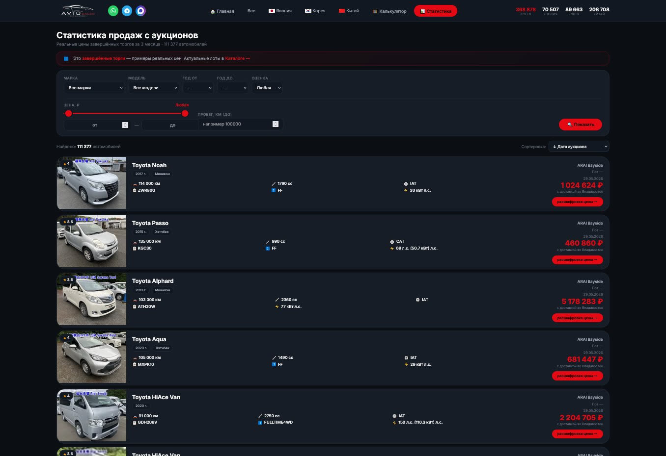Open the Дата аукциона sort dropdown
This screenshot has height=456, width=666.
tap(579, 147)
